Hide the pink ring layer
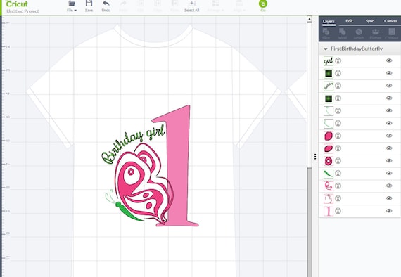This screenshot has height=277, width=401. pos(389,161)
